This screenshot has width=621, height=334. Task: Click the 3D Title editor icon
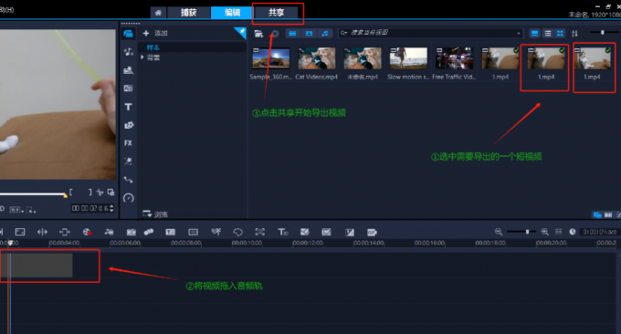pyautogui.click(x=283, y=232)
